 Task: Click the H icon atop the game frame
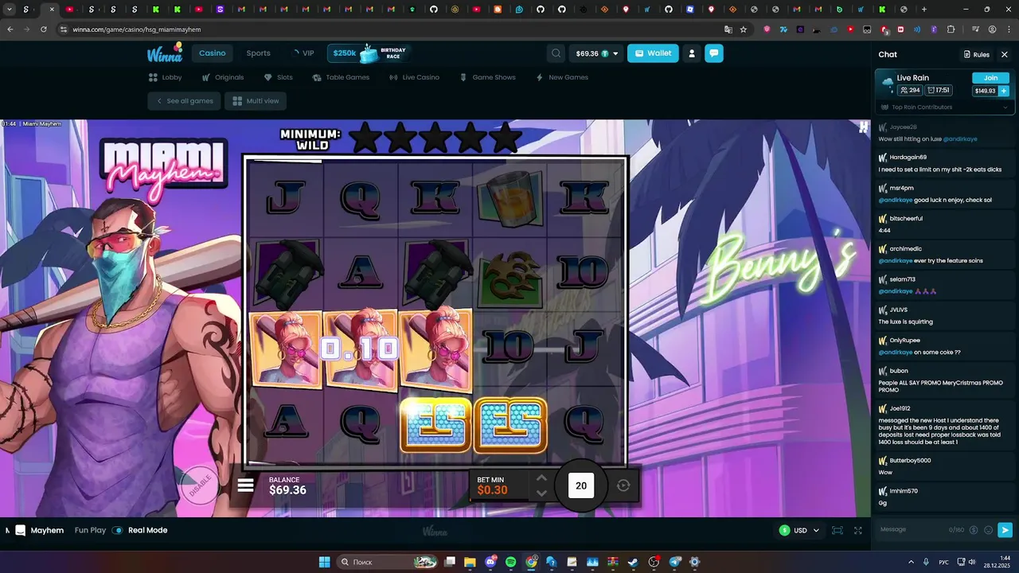click(864, 126)
